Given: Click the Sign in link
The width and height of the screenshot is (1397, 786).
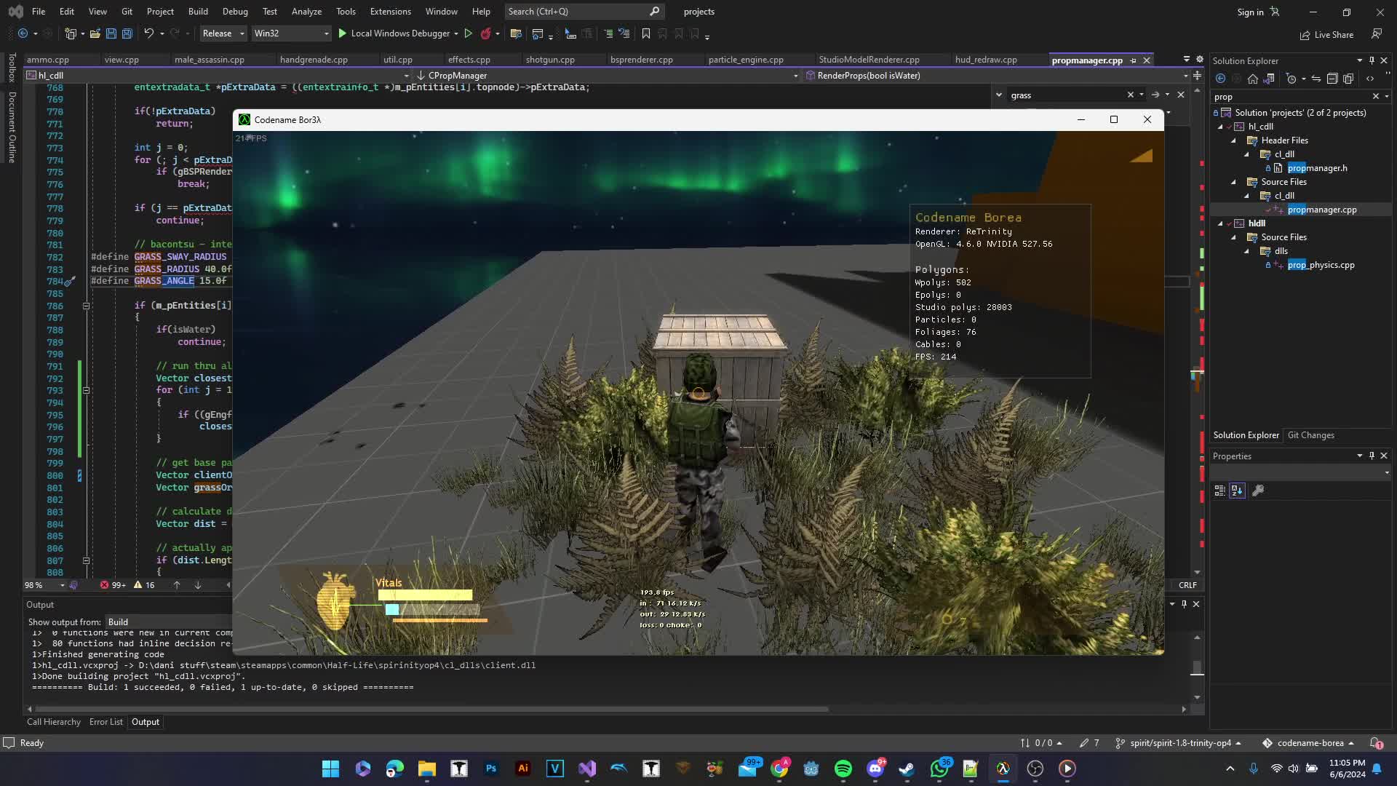Looking at the screenshot, I should click(1250, 12).
